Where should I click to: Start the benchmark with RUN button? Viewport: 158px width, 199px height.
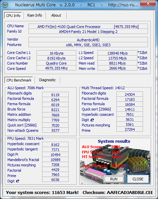coord(114,179)
